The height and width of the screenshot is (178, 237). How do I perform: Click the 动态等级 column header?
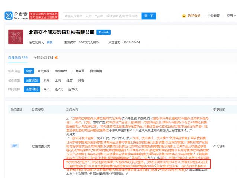point(17,109)
